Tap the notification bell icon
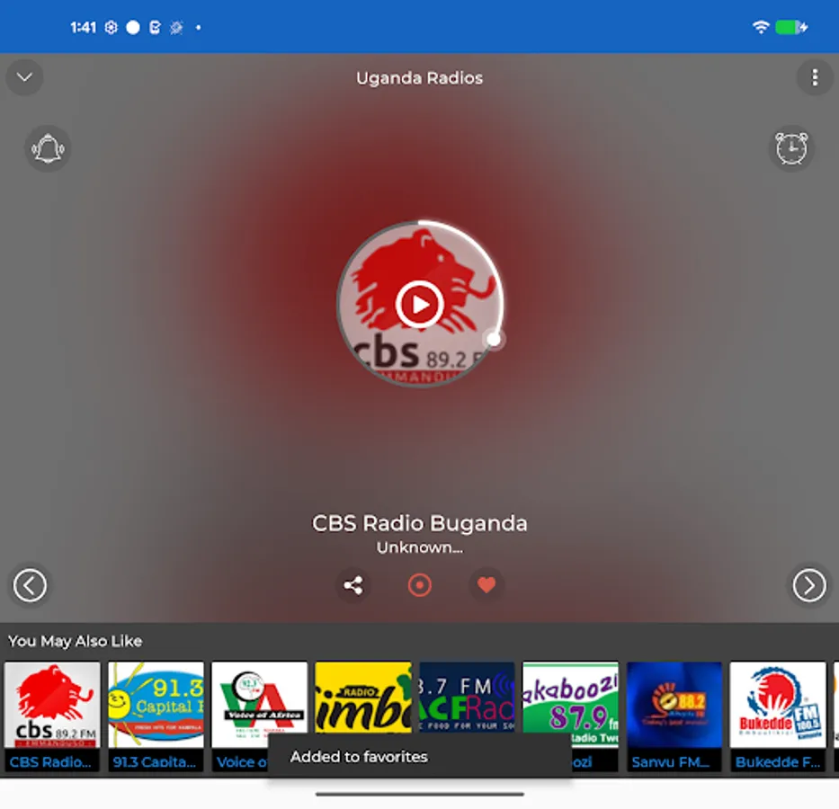 point(48,148)
